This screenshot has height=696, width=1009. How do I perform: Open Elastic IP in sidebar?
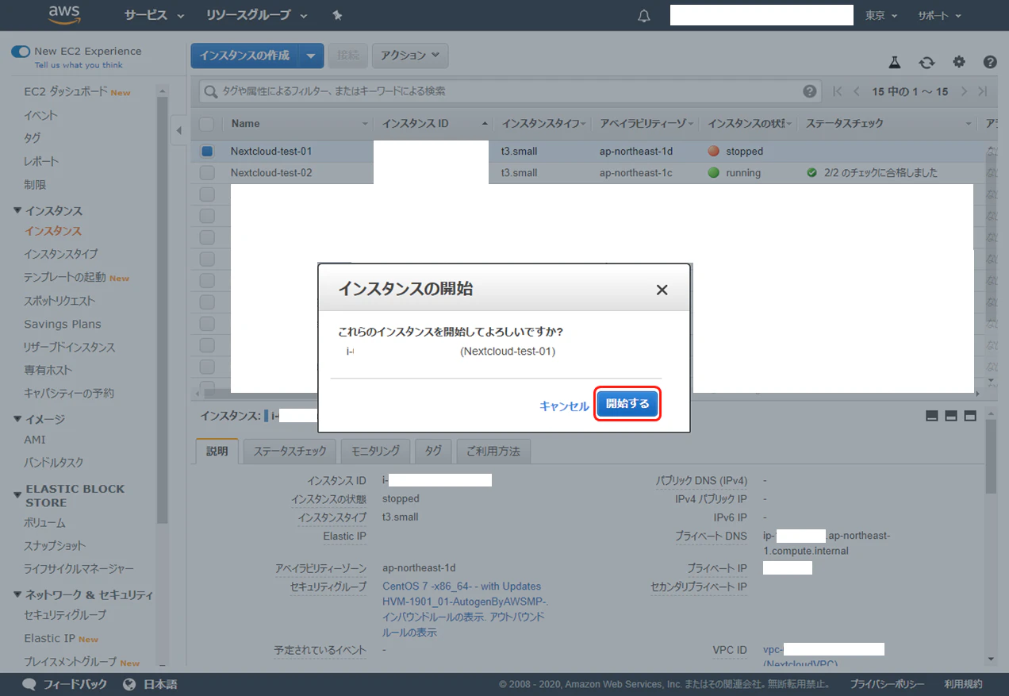(x=48, y=638)
